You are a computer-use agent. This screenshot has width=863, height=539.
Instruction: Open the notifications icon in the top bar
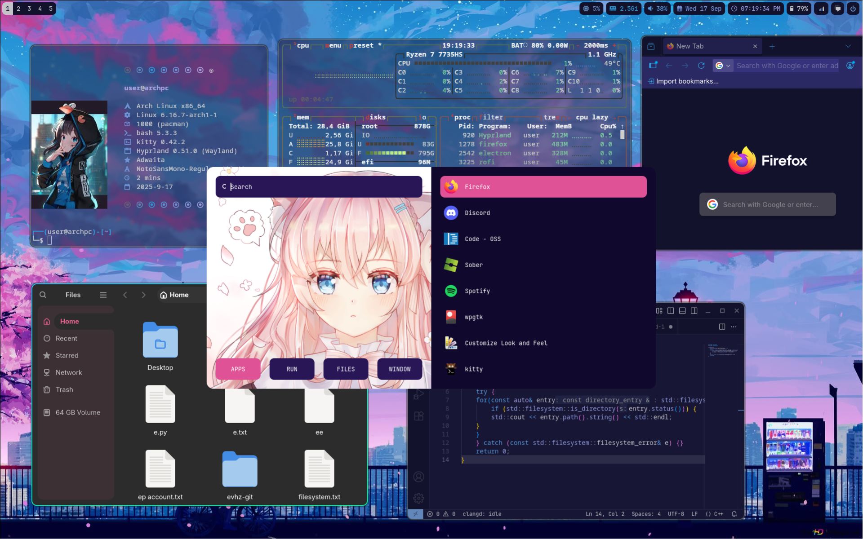pos(837,9)
